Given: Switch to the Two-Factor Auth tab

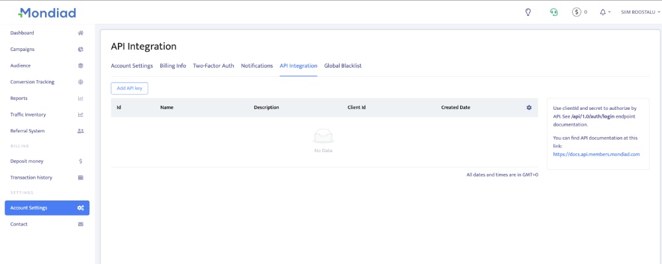Looking at the screenshot, I should tap(213, 66).
